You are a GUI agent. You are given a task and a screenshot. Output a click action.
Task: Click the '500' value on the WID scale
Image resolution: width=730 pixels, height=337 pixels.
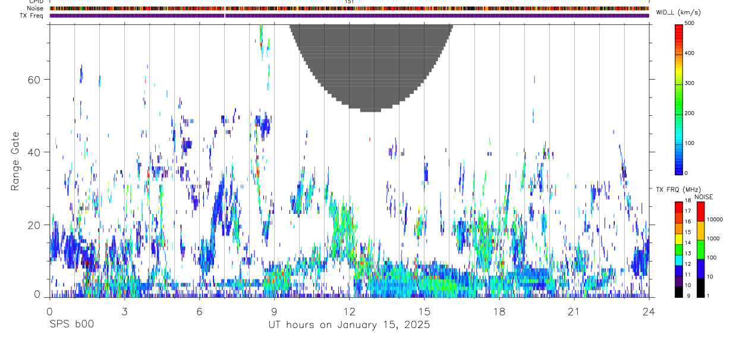coord(690,23)
